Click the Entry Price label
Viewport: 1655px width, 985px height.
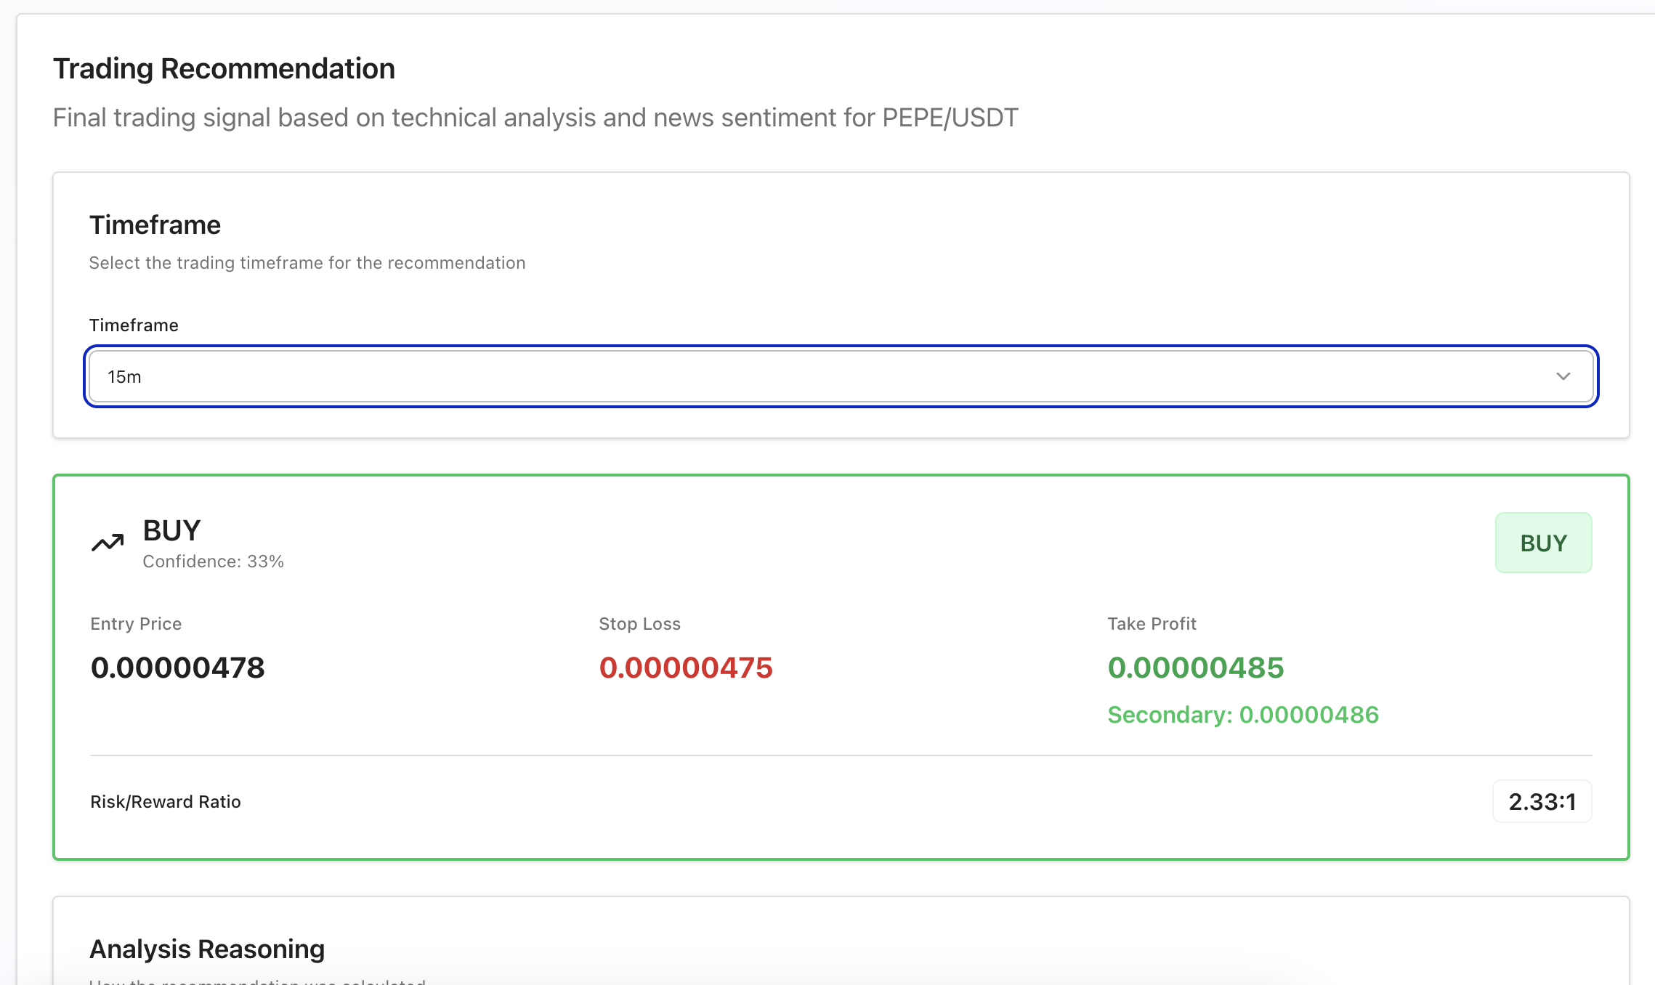coord(136,624)
